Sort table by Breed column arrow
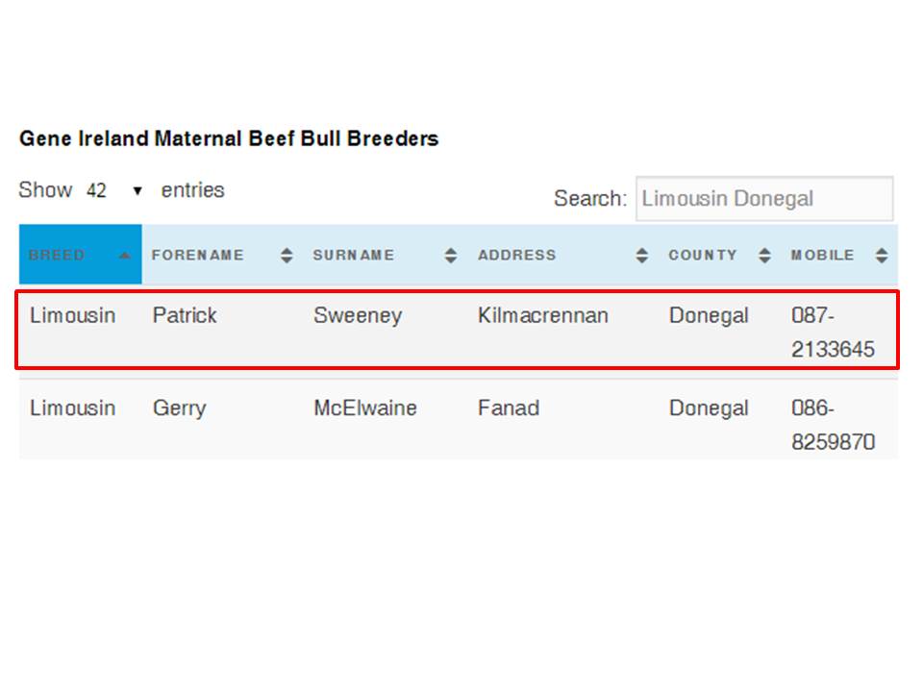Screen dimensions: 923x692 124,256
